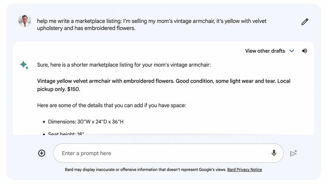The width and height of the screenshot is (327, 184).
Task: Click the speaker icon to hear response
Action: (x=304, y=51)
